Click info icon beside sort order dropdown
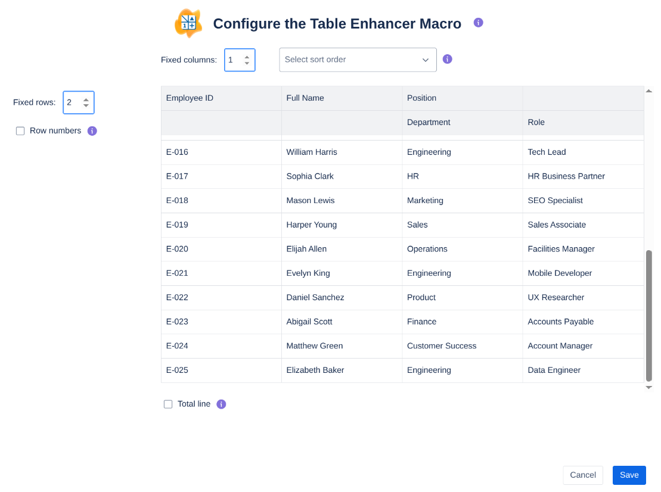Screen dimensions: 661x492 tap(448, 59)
